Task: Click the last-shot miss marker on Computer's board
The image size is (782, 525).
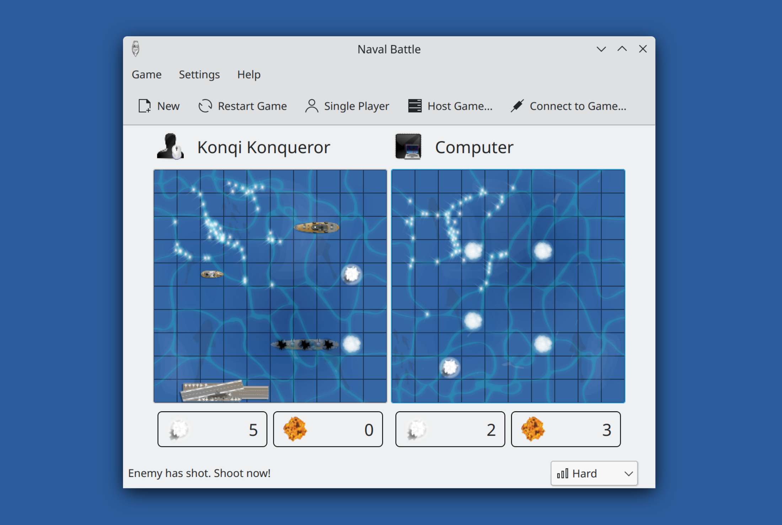Action: tap(450, 367)
